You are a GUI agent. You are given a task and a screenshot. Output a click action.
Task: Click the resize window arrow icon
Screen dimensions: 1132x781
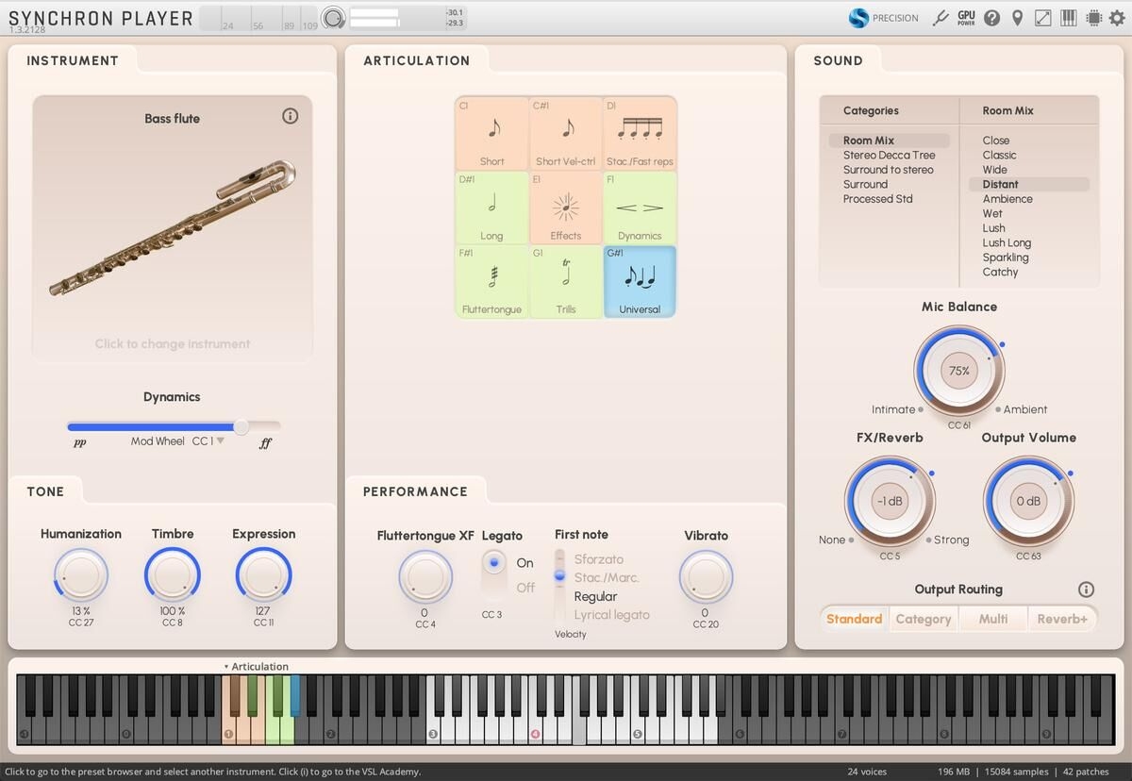[x=1042, y=18]
